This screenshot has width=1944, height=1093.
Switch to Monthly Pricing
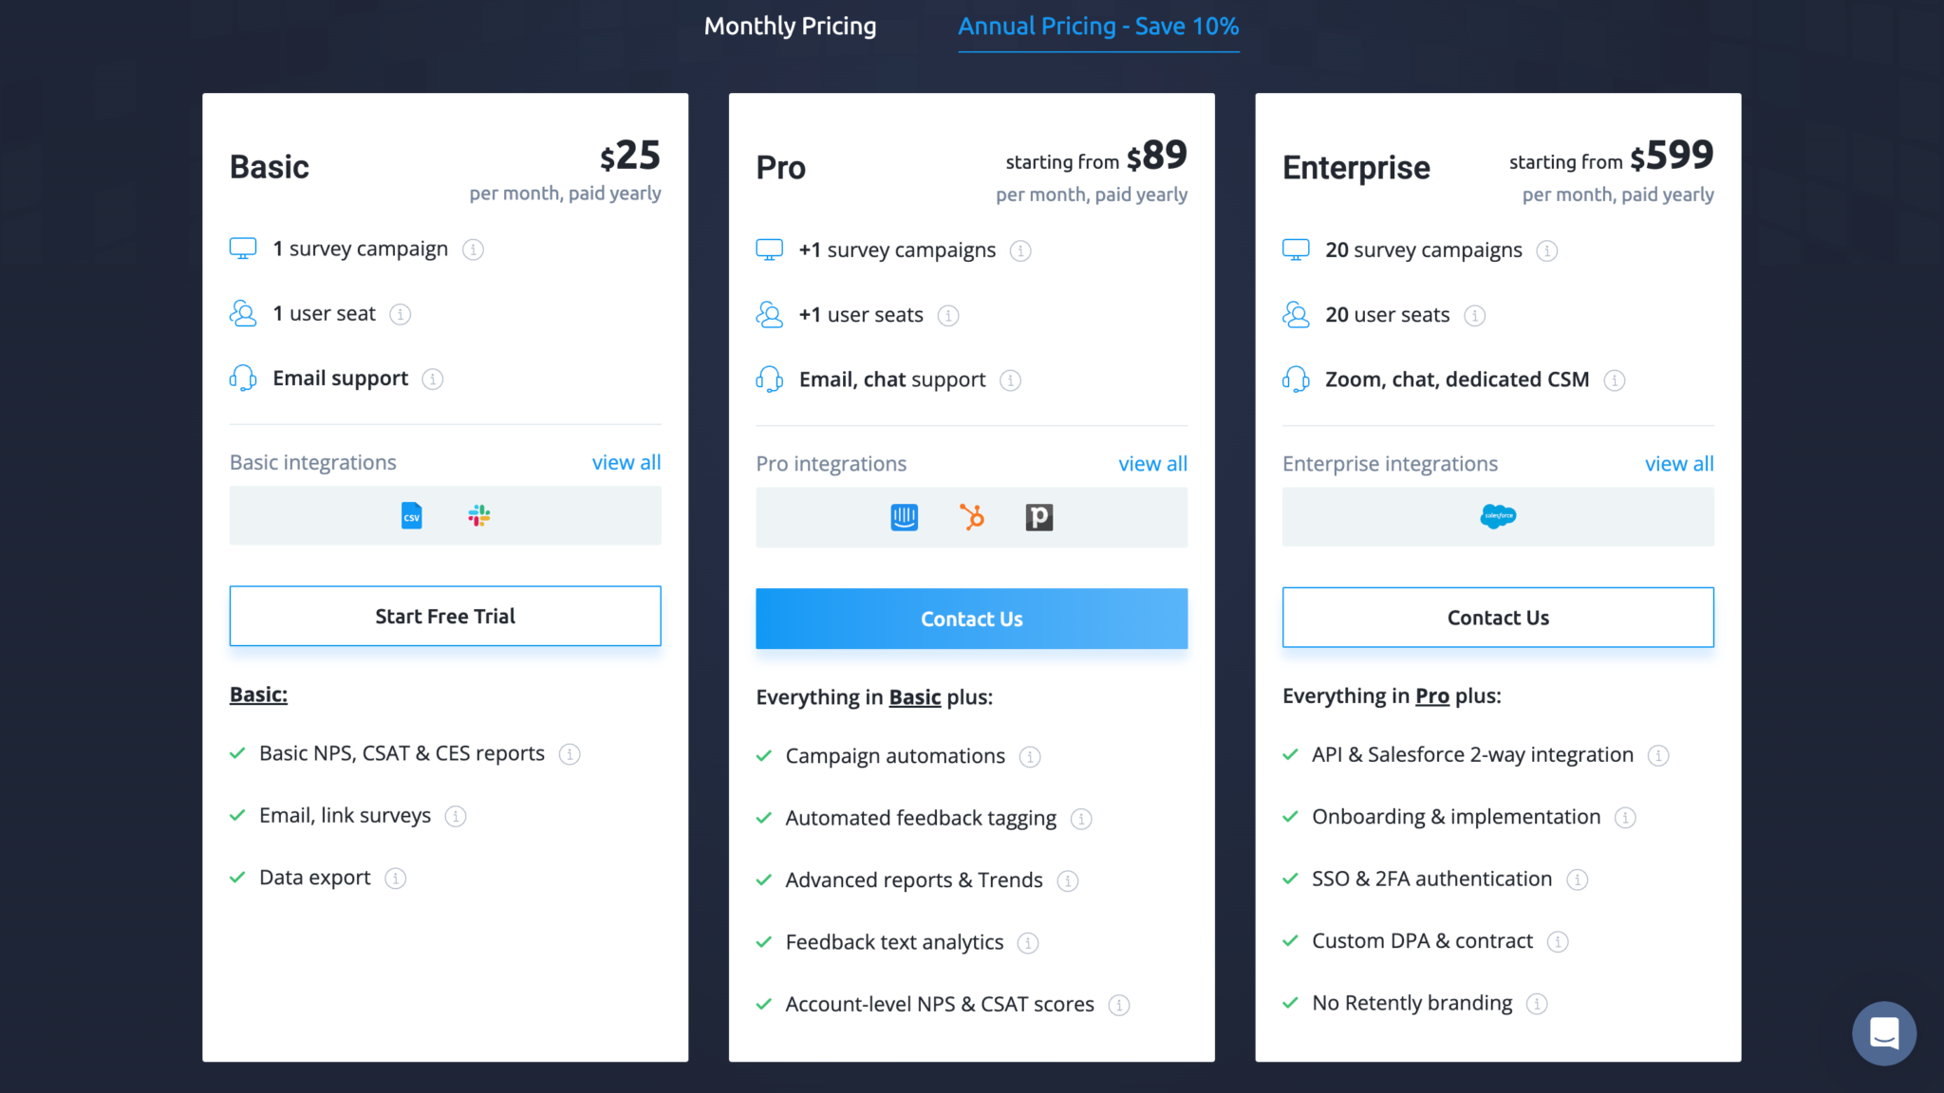[x=790, y=26]
